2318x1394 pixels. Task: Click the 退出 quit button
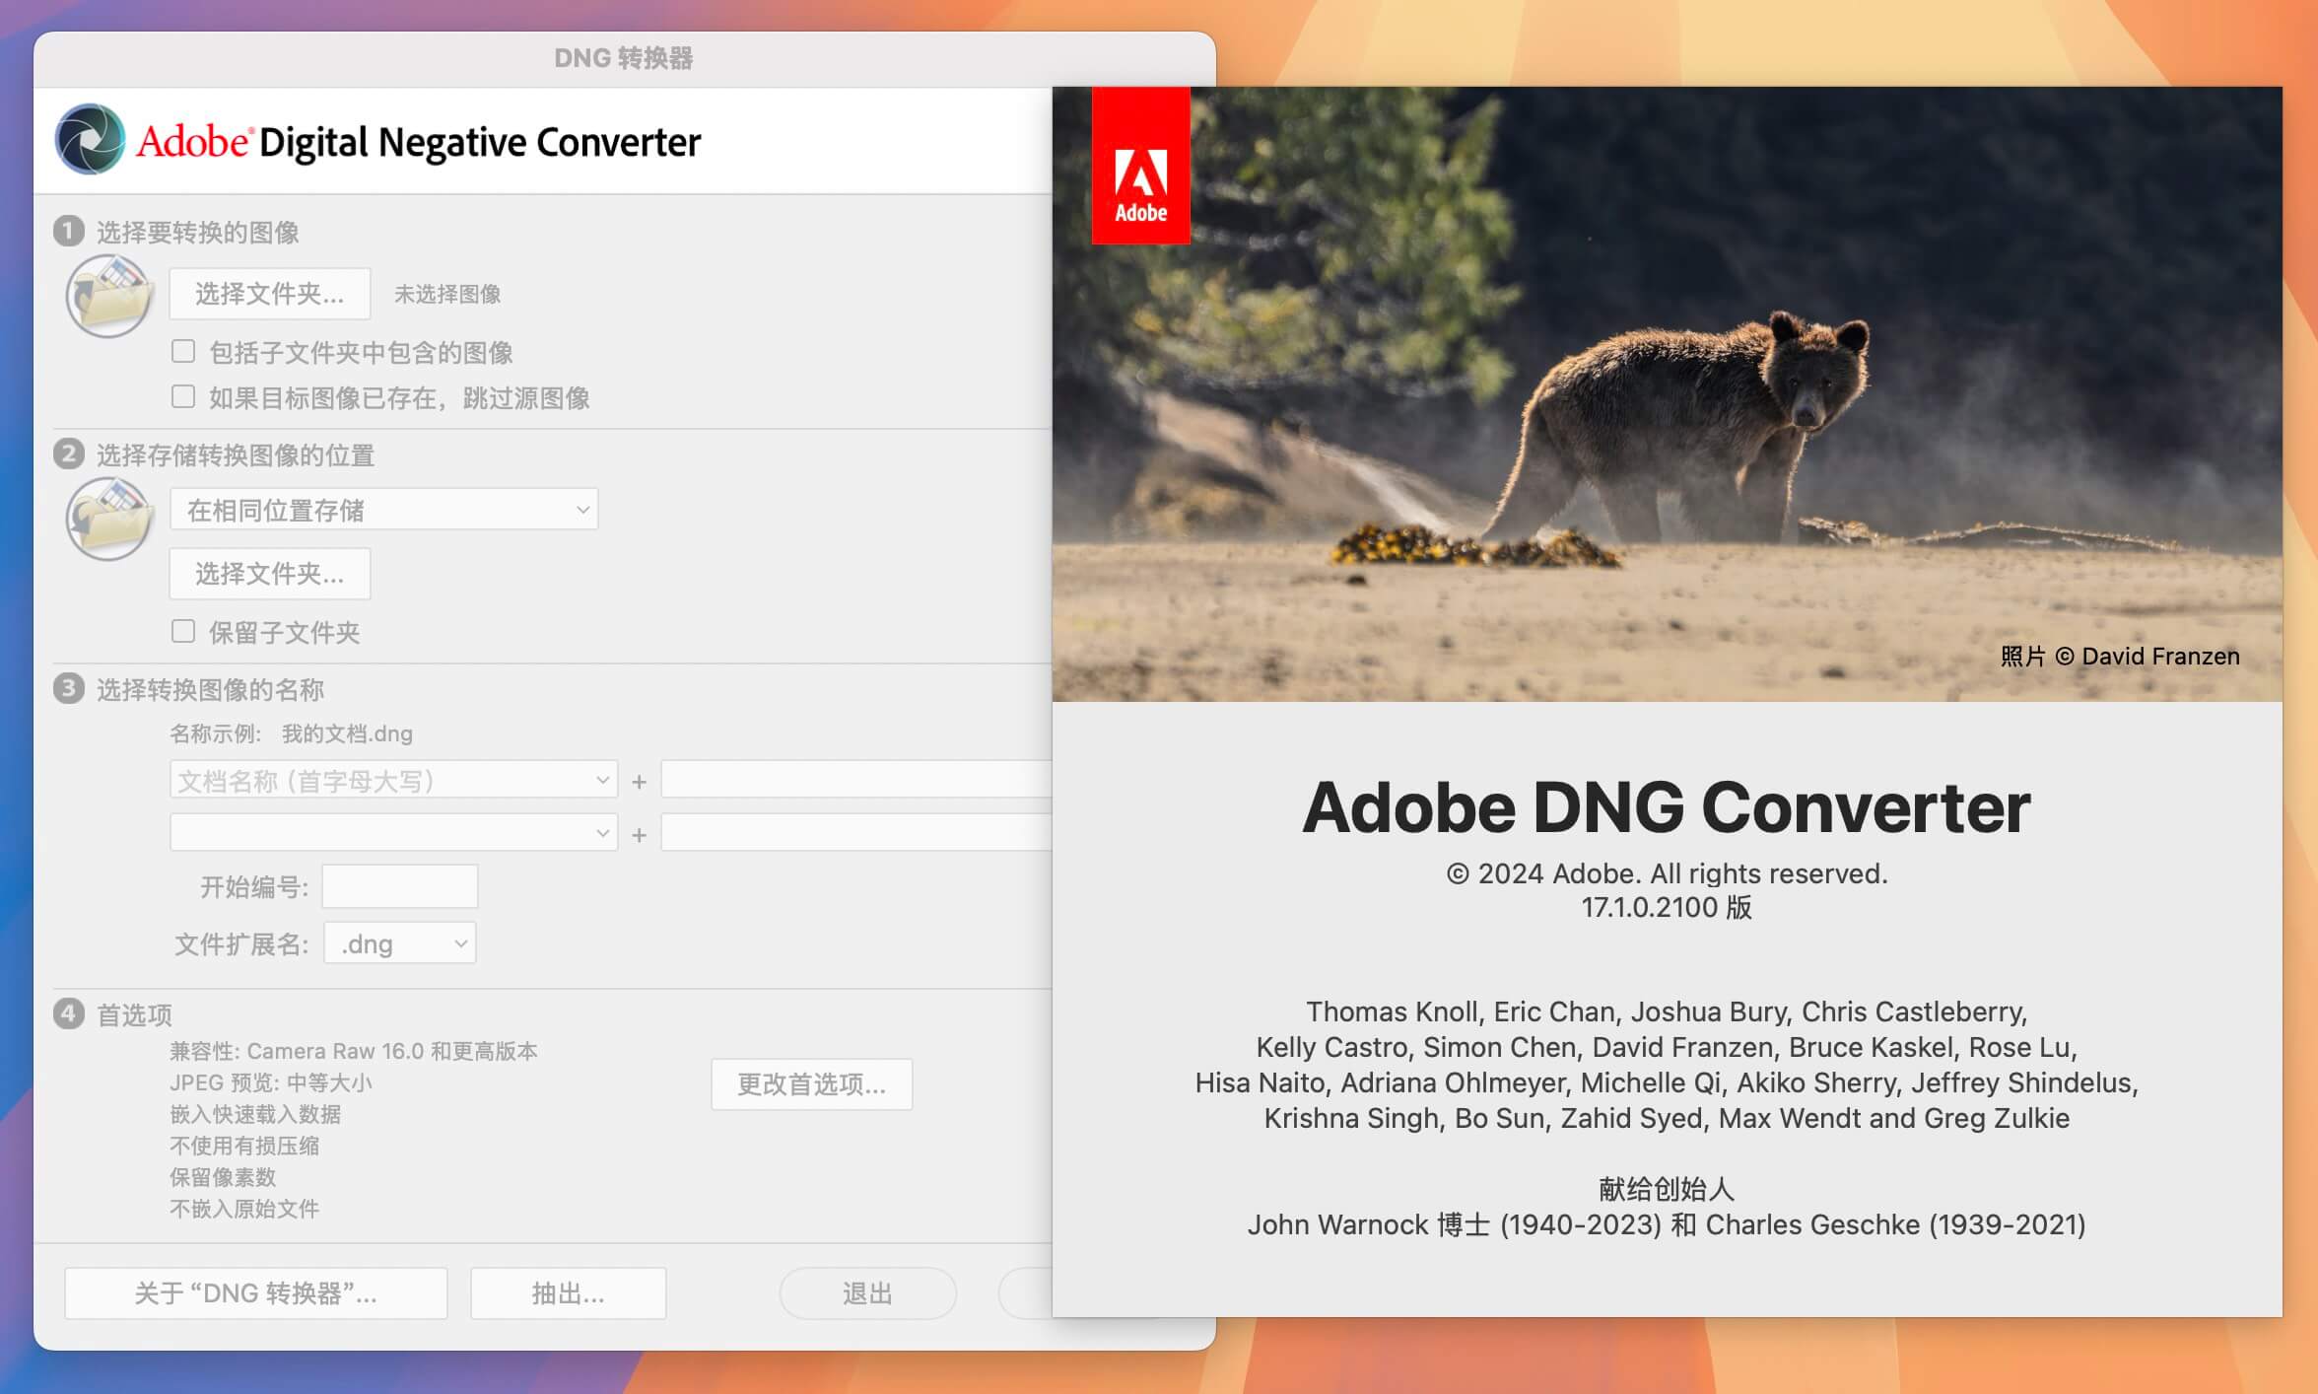[x=868, y=1293]
